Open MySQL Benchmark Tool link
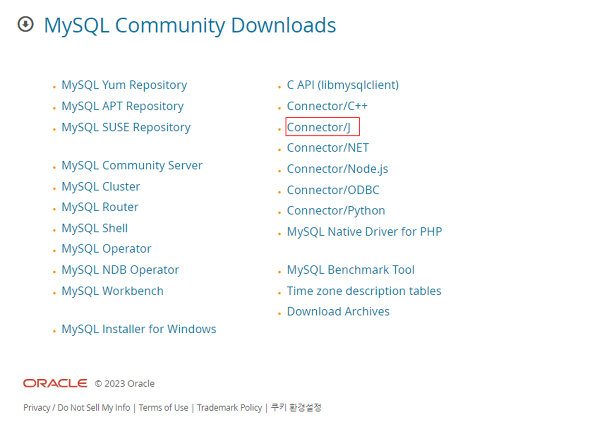595x446 pixels. click(351, 270)
